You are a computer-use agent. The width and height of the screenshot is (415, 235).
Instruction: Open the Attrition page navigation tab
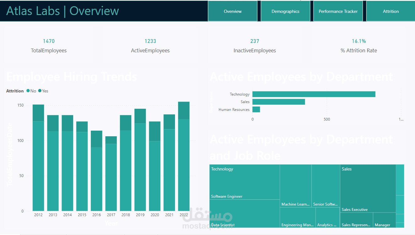coord(391,11)
